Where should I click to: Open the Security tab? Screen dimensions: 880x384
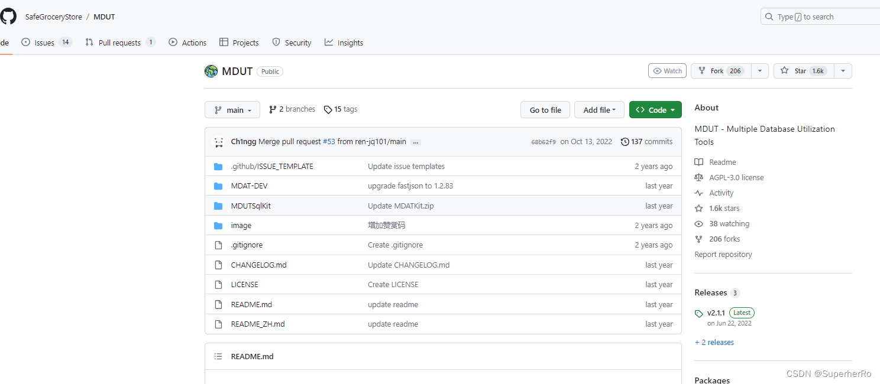pos(292,43)
